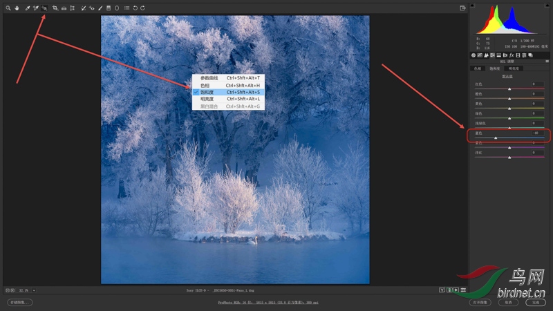Rotate image 90° clockwise

coord(142,8)
